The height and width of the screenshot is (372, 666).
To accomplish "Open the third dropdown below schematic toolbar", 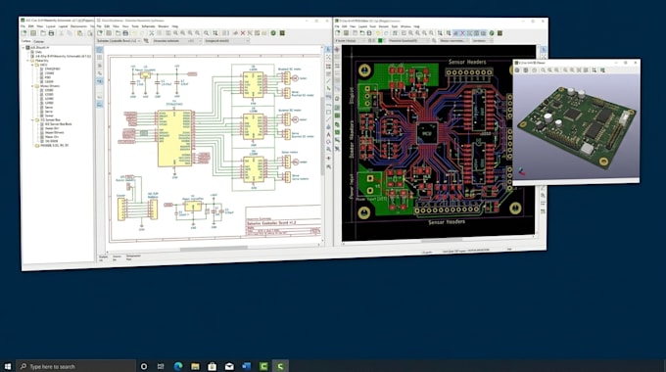I will (x=227, y=41).
